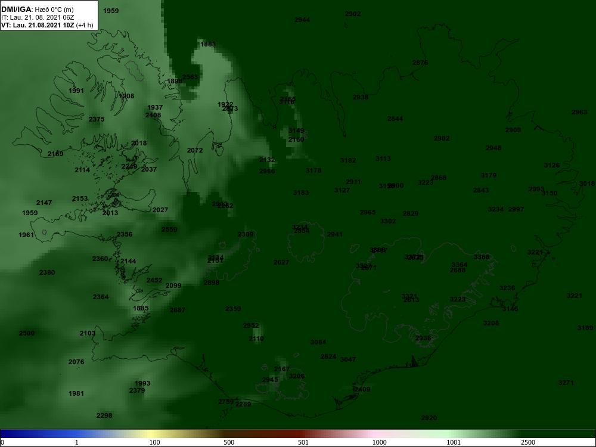Image resolution: width=596 pixels, height=447 pixels.
Task: Select the 2409 label on the south coast
Action: (362, 389)
